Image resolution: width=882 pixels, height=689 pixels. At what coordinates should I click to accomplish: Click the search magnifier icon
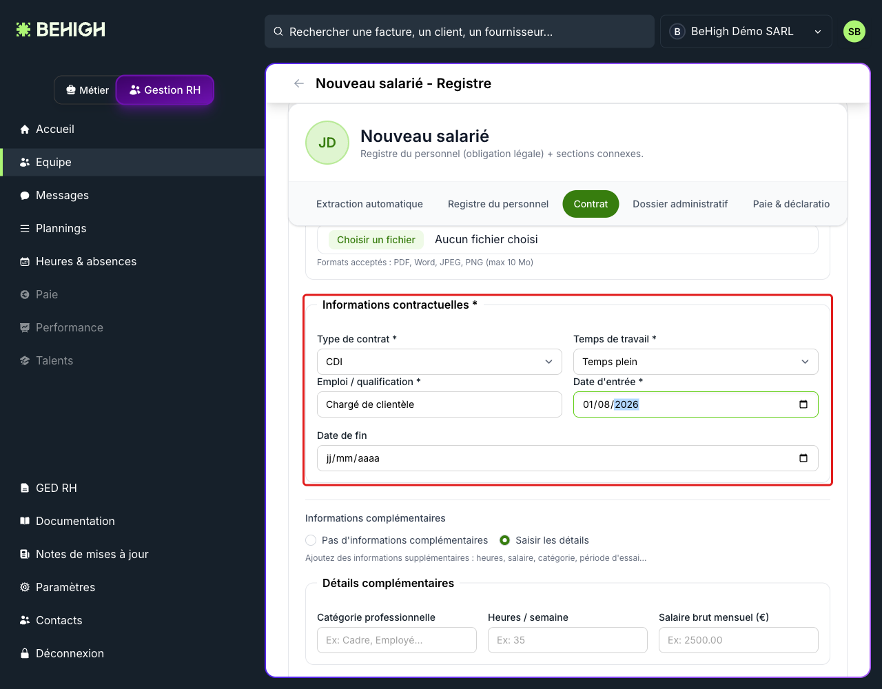pyautogui.click(x=278, y=32)
